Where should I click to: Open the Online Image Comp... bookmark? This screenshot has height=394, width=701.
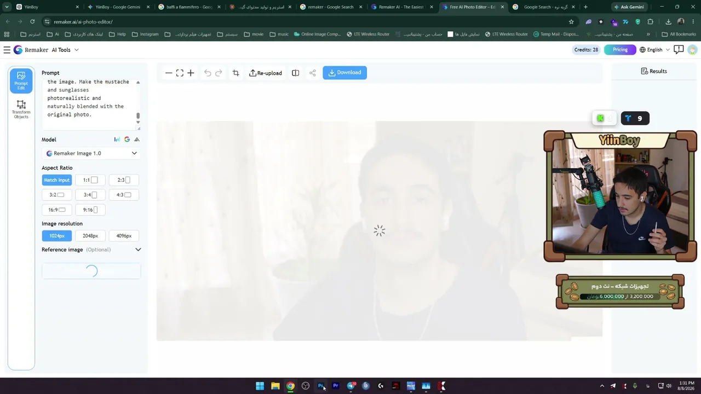point(317,34)
